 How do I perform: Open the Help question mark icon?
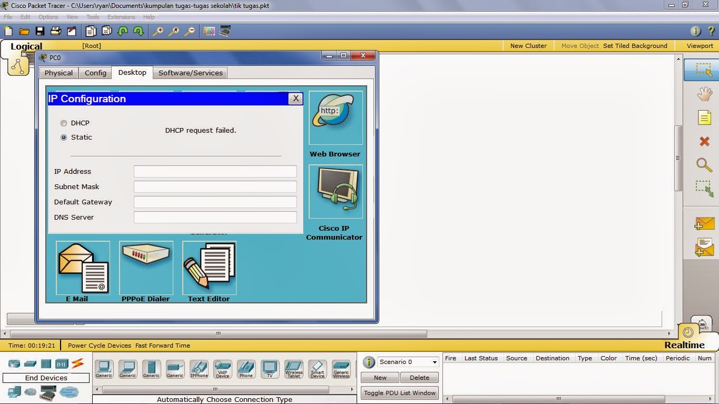(711, 31)
